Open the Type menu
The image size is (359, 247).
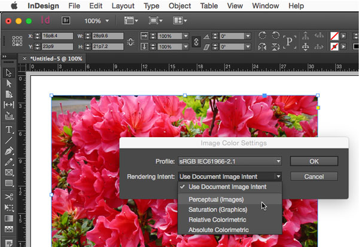tap(151, 6)
